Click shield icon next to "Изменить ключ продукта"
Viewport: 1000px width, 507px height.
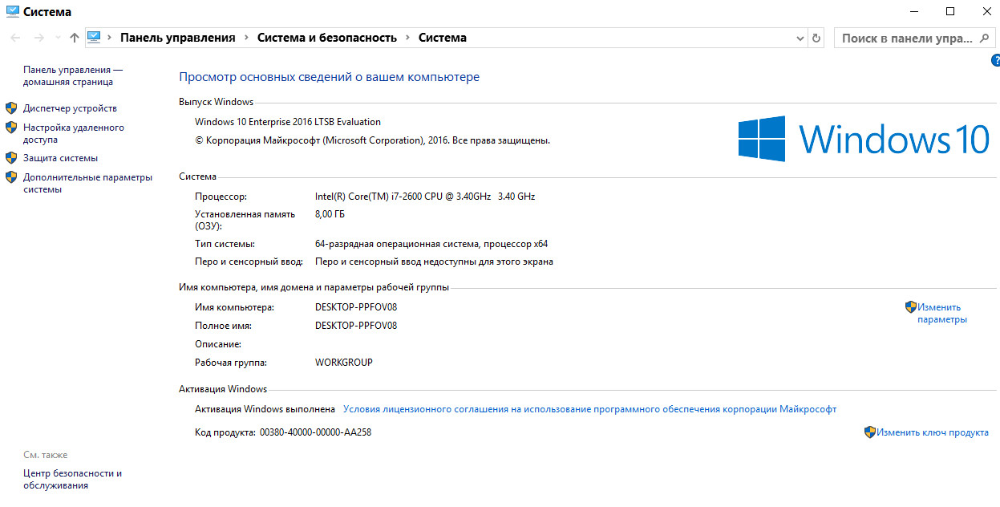(869, 432)
